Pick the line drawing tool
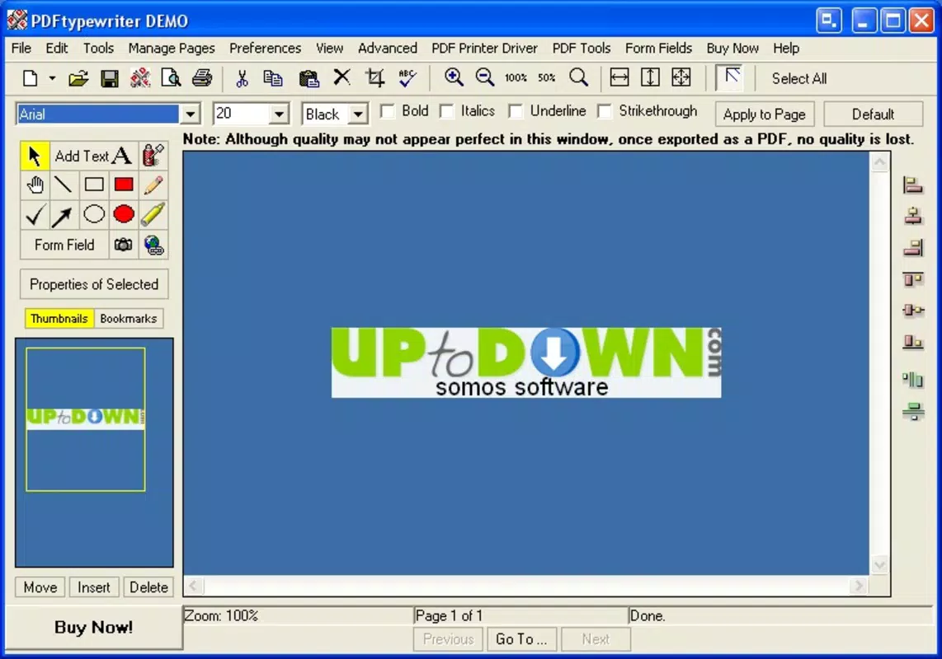942x659 pixels. pyautogui.click(x=64, y=185)
